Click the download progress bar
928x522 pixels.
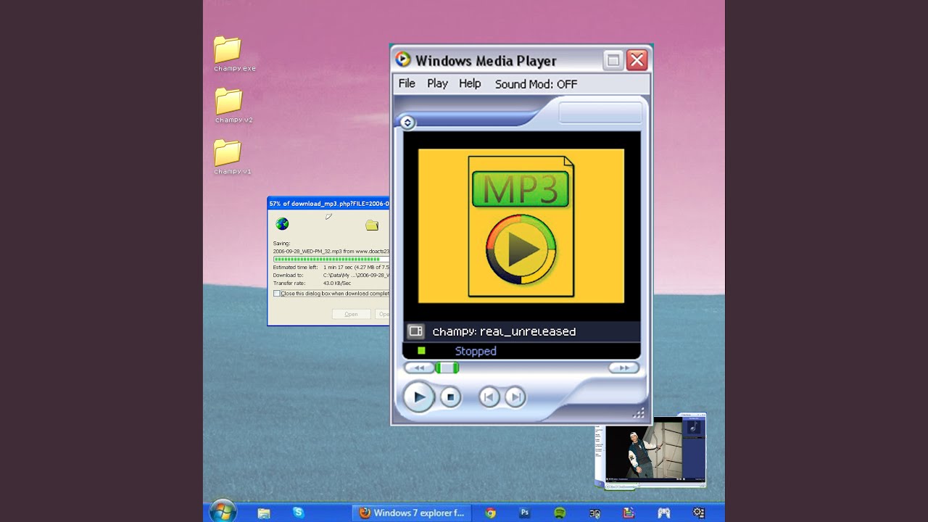coord(331,259)
